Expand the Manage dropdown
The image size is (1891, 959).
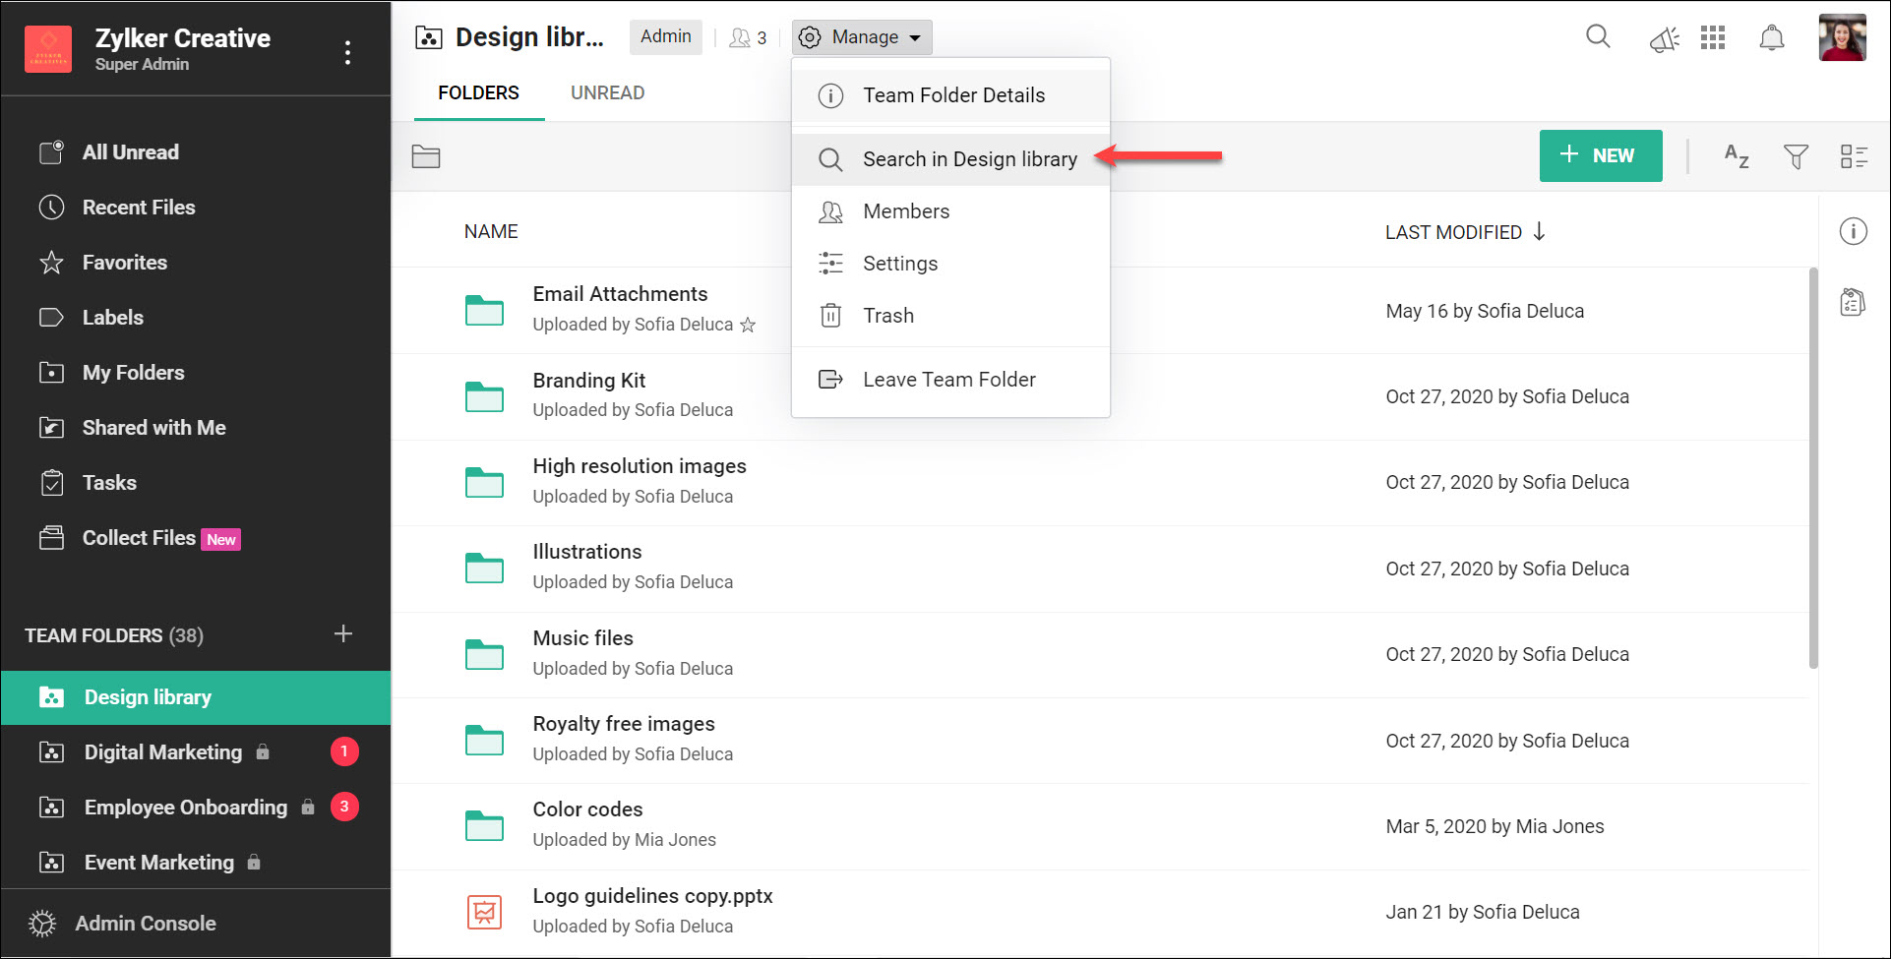(862, 36)
